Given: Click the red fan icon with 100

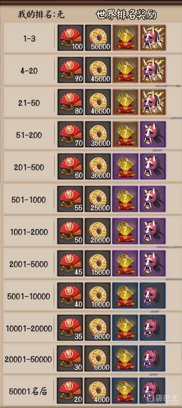Looking at the screenshot, I should tap(70, 38).
